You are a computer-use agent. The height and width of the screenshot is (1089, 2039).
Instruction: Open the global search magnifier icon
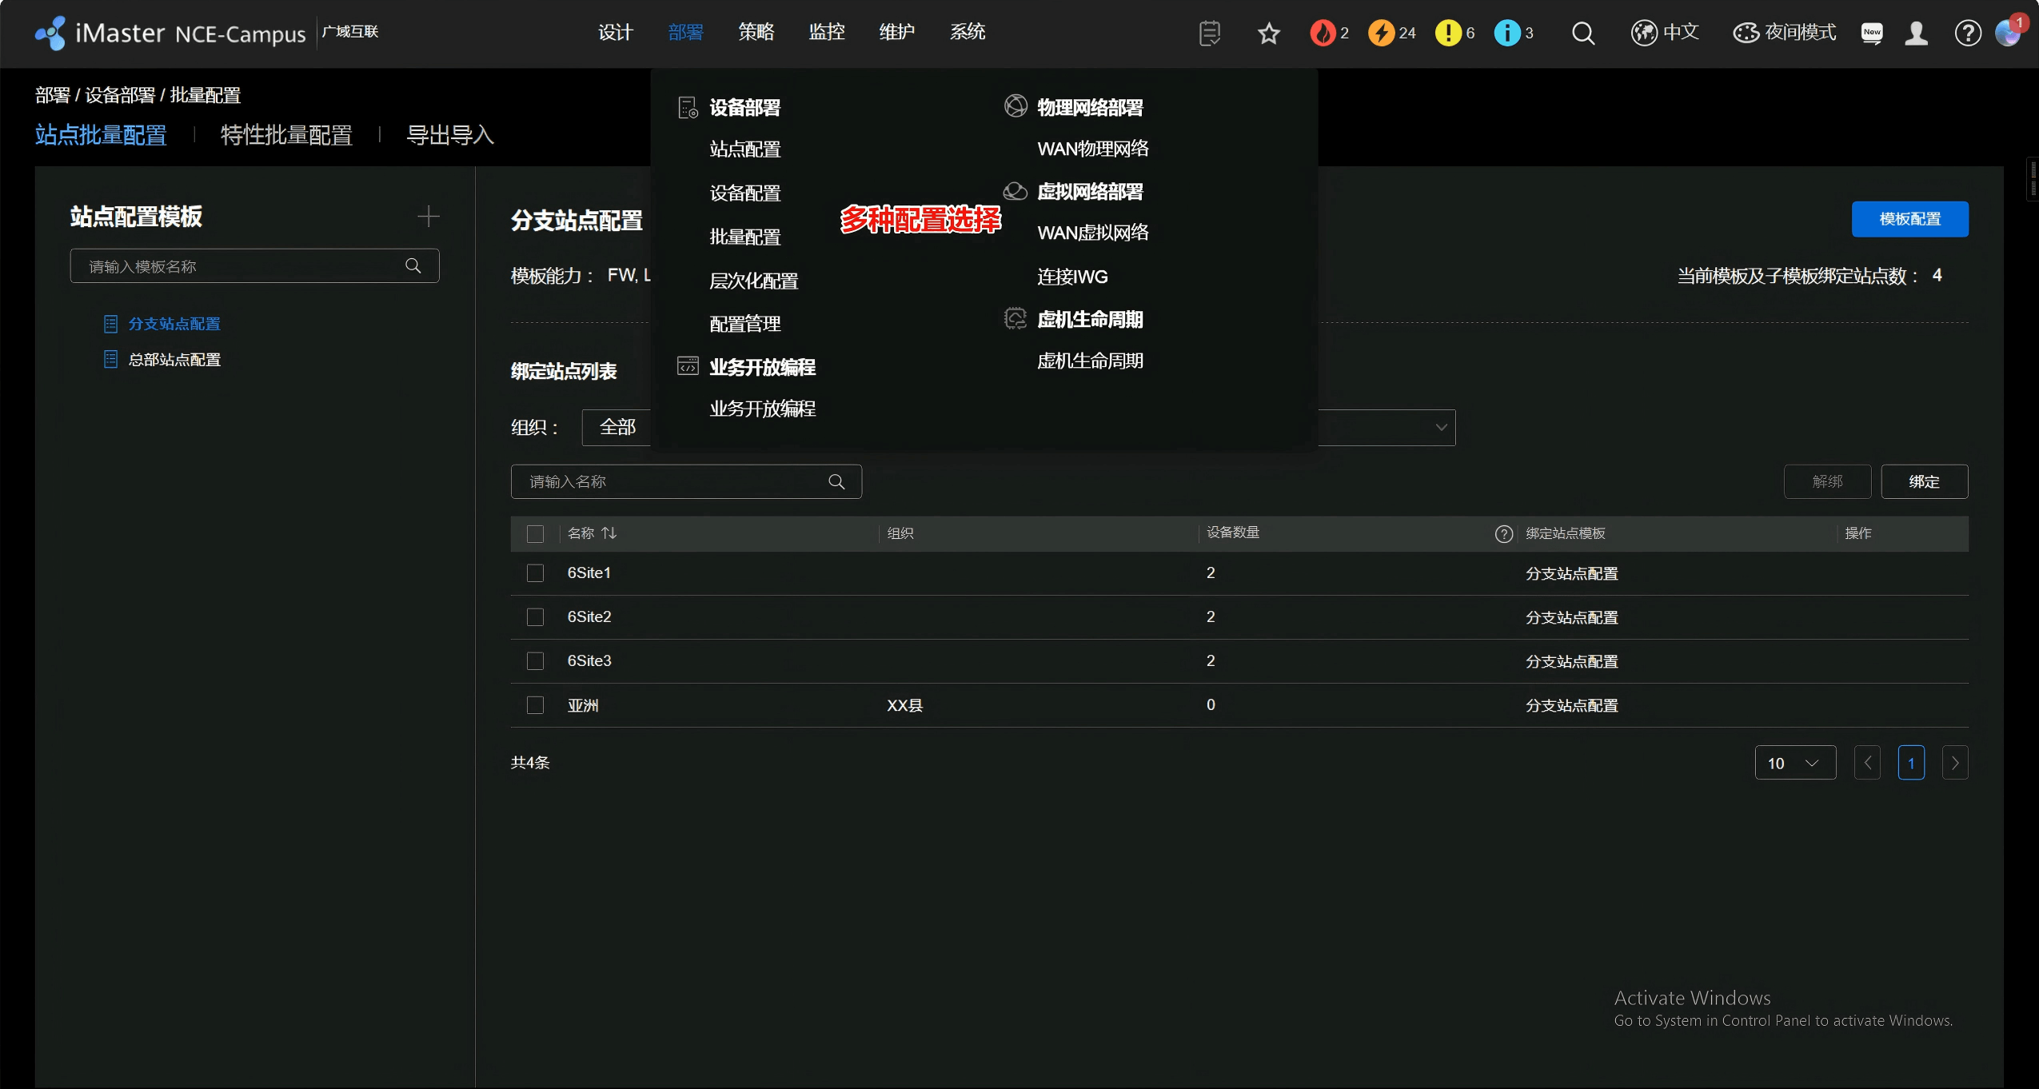1582,34
